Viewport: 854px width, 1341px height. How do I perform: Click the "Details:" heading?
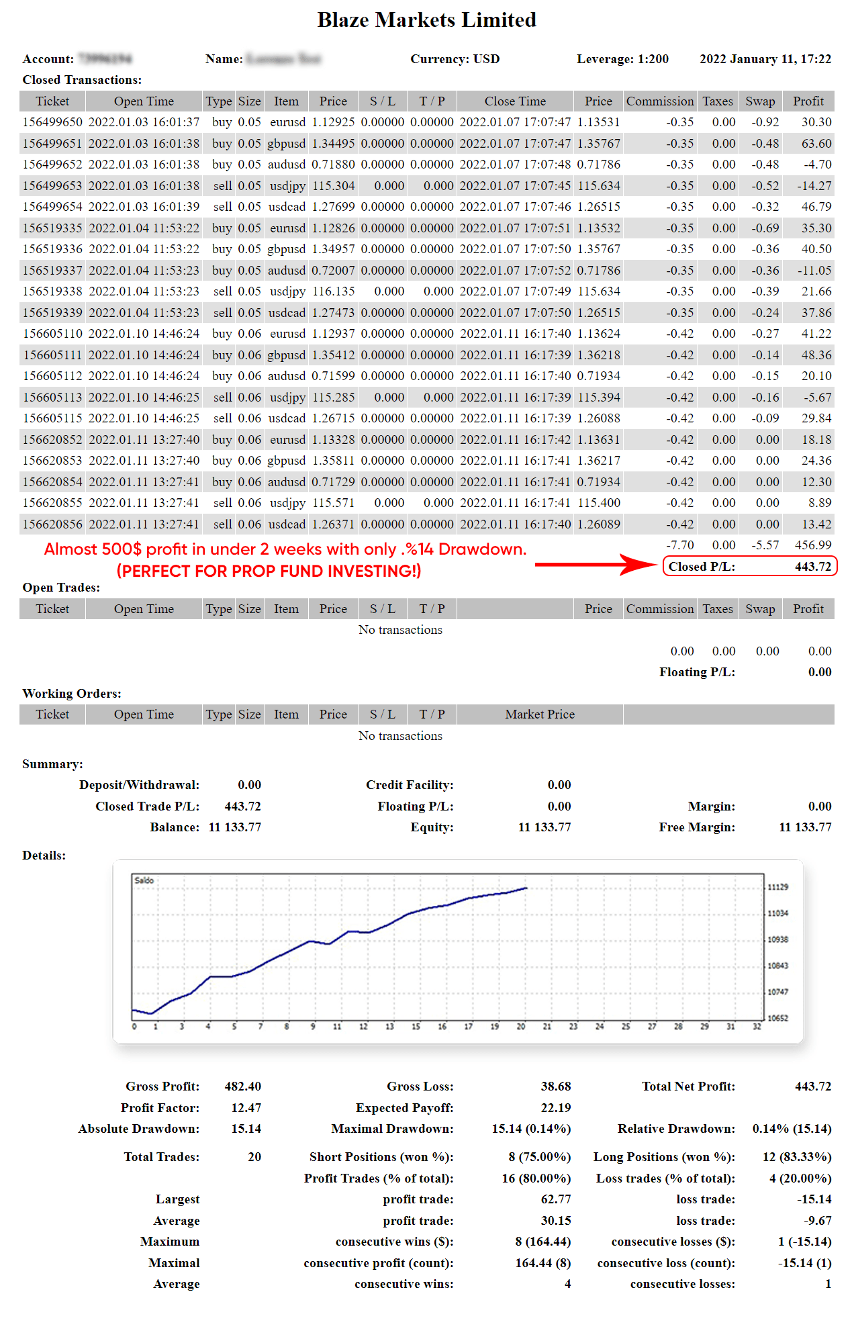point(44,856)
